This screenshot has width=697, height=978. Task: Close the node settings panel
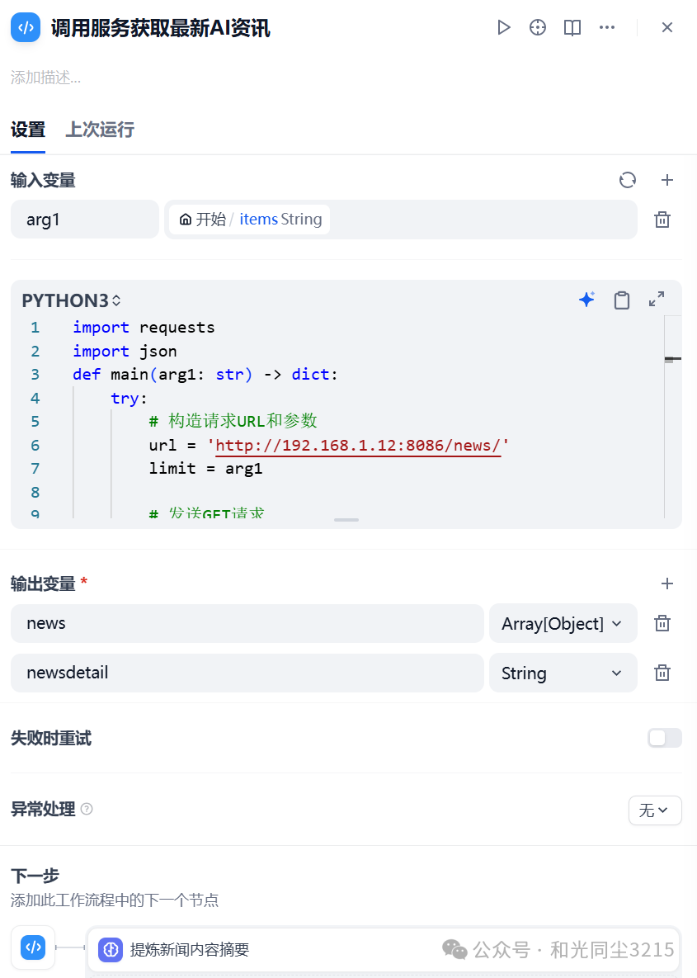pos(667,27)
